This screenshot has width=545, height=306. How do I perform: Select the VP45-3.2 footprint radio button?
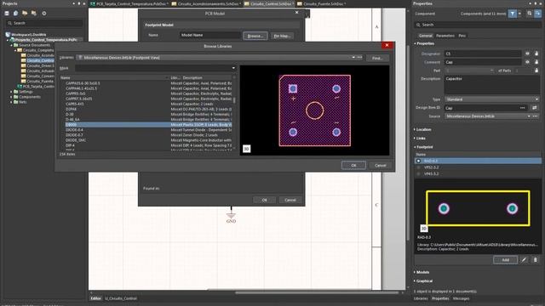point(418,173)
